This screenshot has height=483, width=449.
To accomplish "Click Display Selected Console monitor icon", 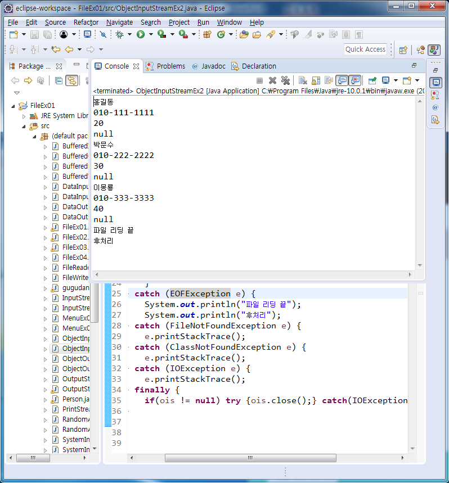I will coord(385,81).
